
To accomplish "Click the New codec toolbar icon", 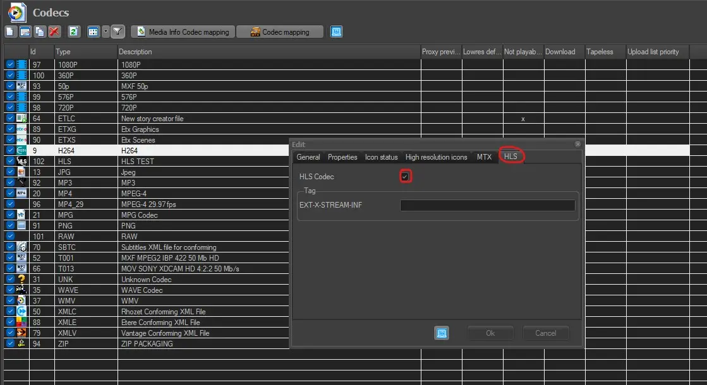I will 11,32.
